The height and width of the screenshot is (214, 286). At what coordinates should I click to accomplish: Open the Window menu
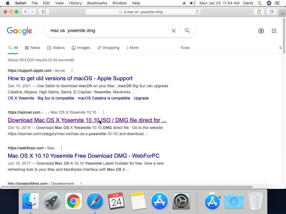[x=120, y=3]
